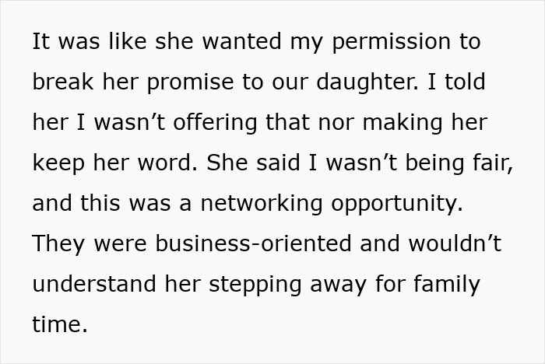
Task: Select the word "opportunity"
Action: [397, 205]
